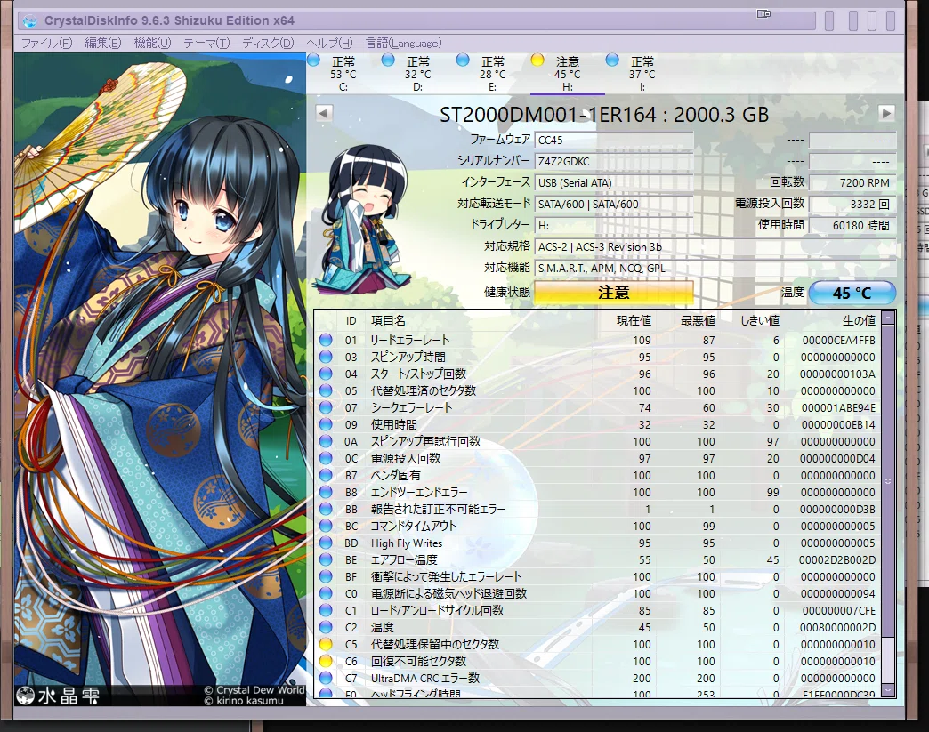Screen dimensions: 929x732
Task: Click the 生の値 column header
Action: [x=859, y=320]
